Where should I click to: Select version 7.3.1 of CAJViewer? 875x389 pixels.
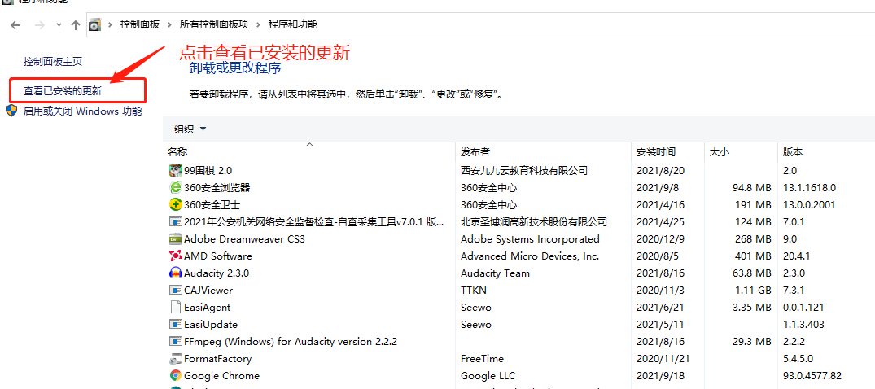click(794, 291)
